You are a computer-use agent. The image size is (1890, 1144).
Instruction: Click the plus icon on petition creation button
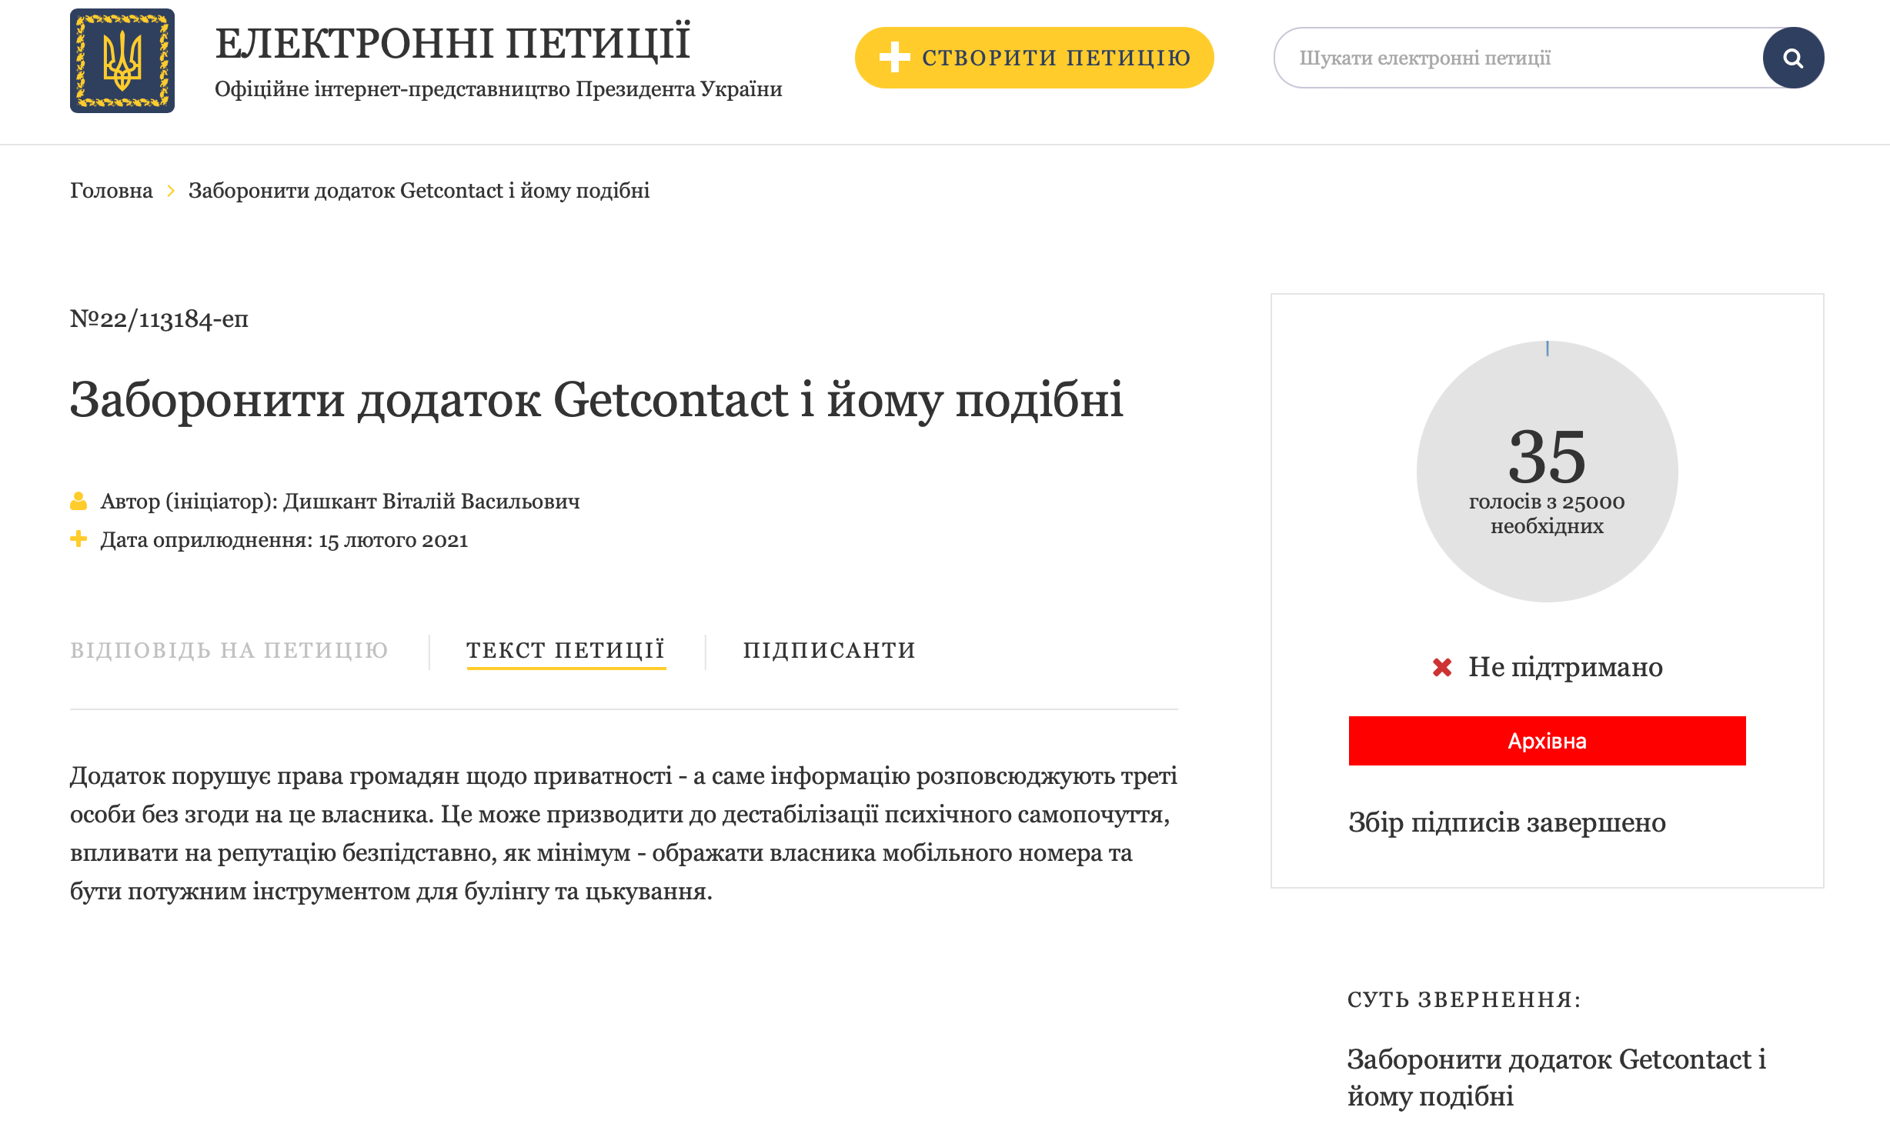click(x=894, y=56)
